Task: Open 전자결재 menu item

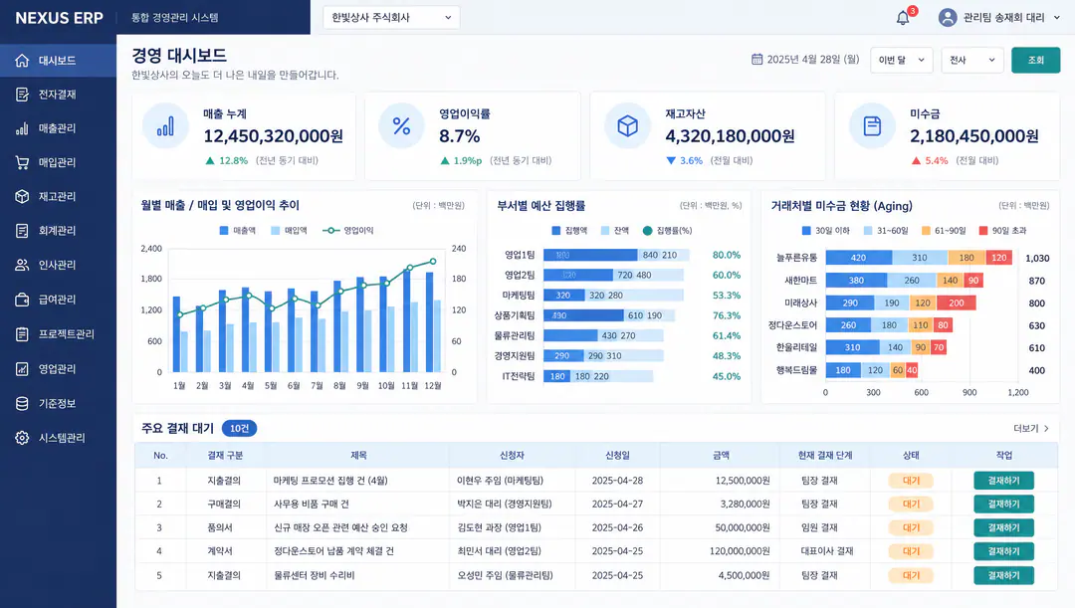Action: tap(59, 95)
